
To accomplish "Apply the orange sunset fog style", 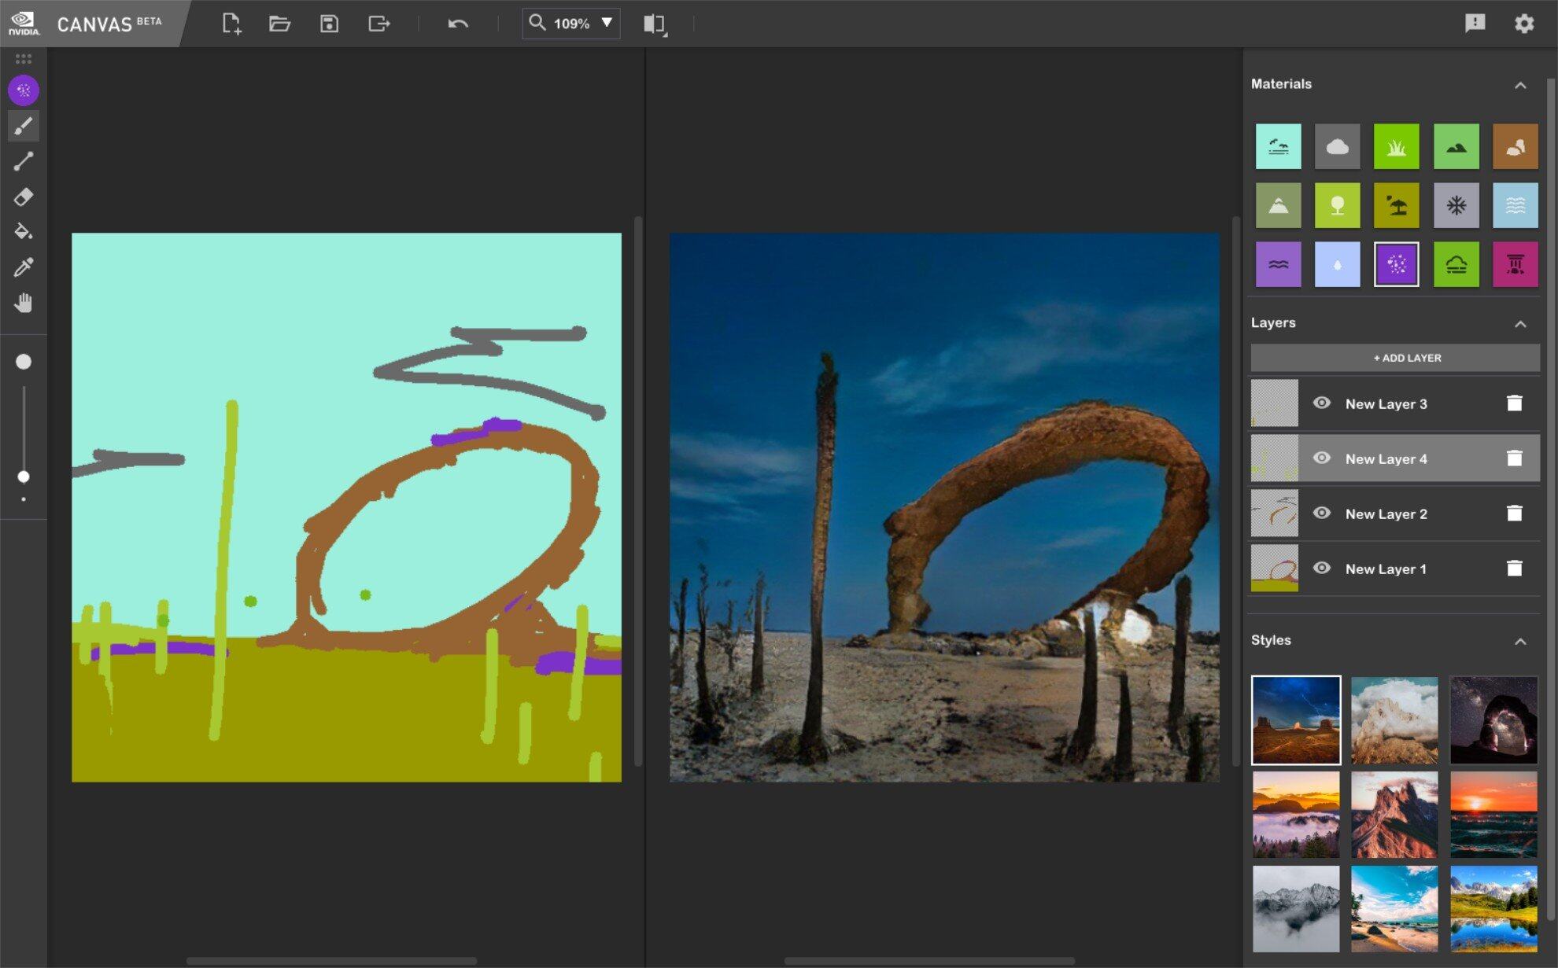I will pos(1296,815).
